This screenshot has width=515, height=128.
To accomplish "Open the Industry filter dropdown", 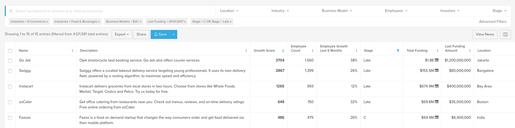I will [x=280, y=11].
